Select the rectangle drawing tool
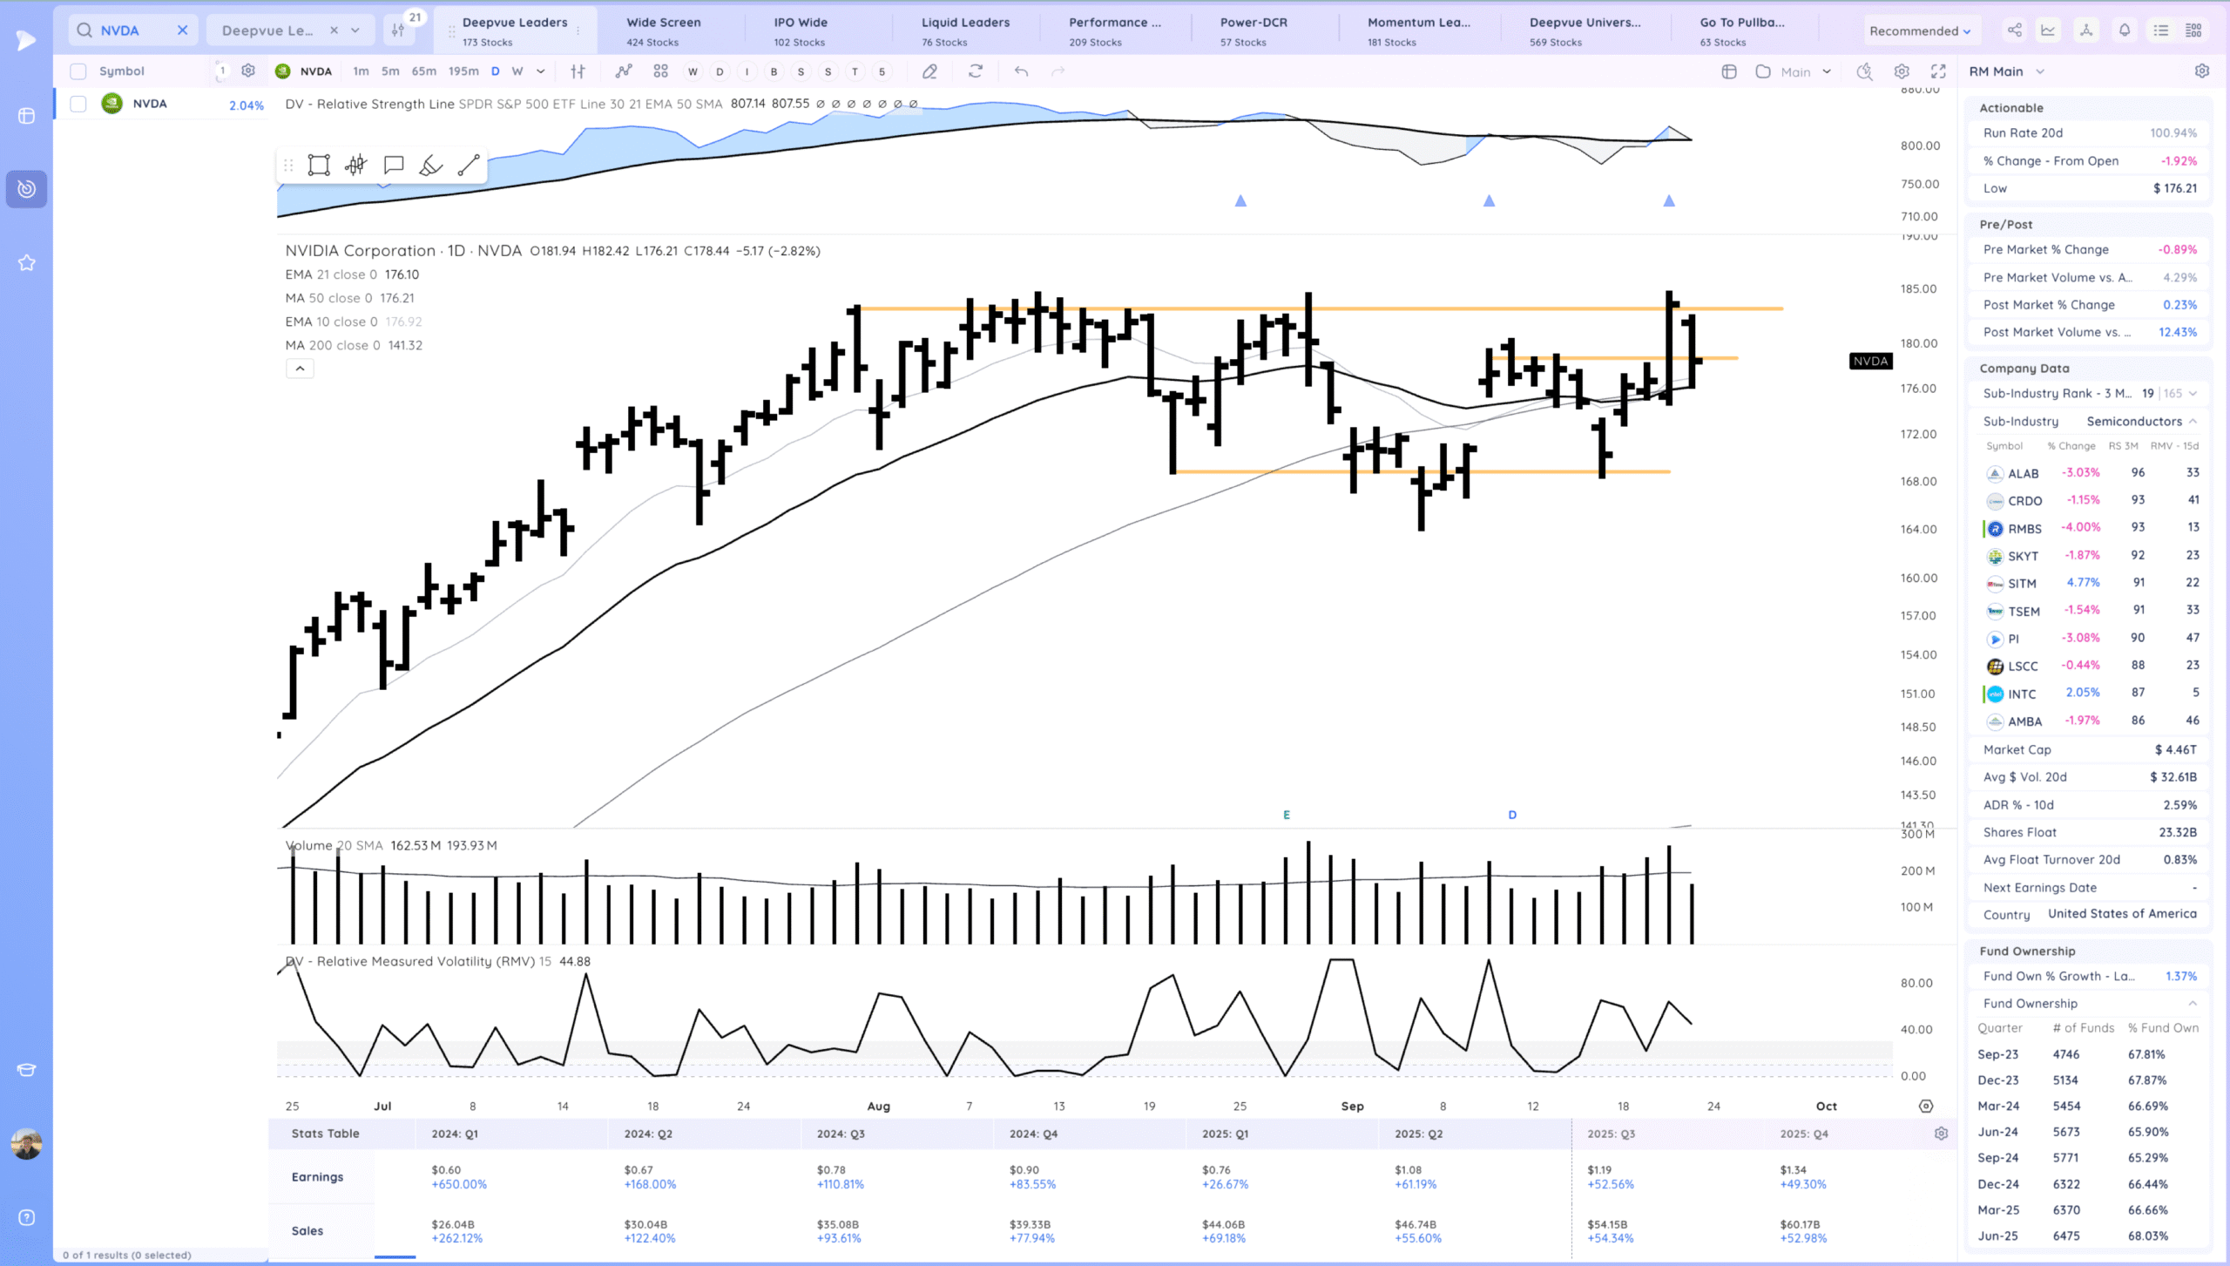Viewport: 2230px width, 1266px height. click(x=319, y=166)
